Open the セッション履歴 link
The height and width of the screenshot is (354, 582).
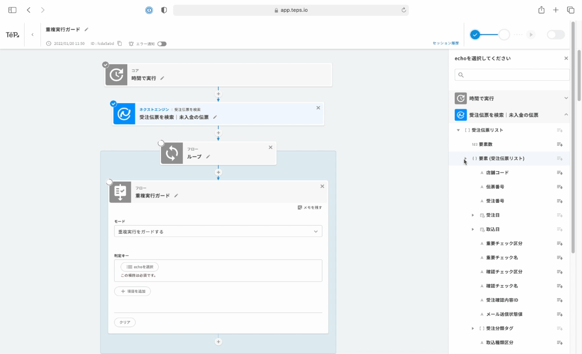coord(446,43)
